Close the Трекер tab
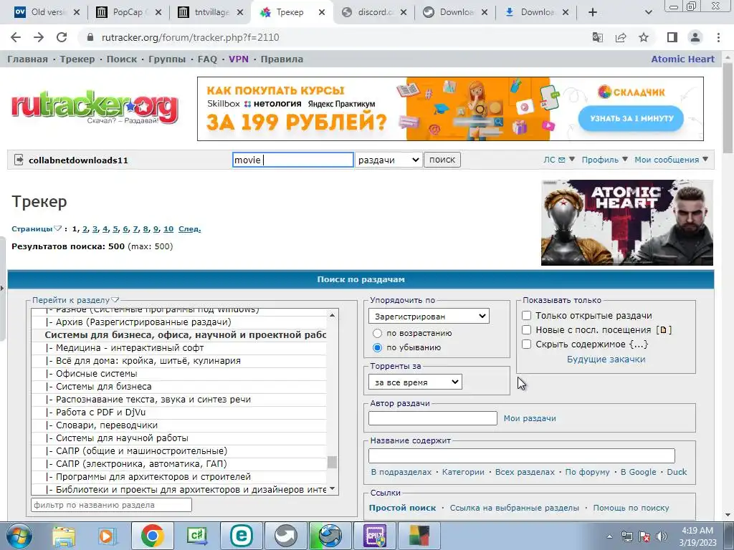Screen dimensions: 734x550 click(x=322, y=13)
